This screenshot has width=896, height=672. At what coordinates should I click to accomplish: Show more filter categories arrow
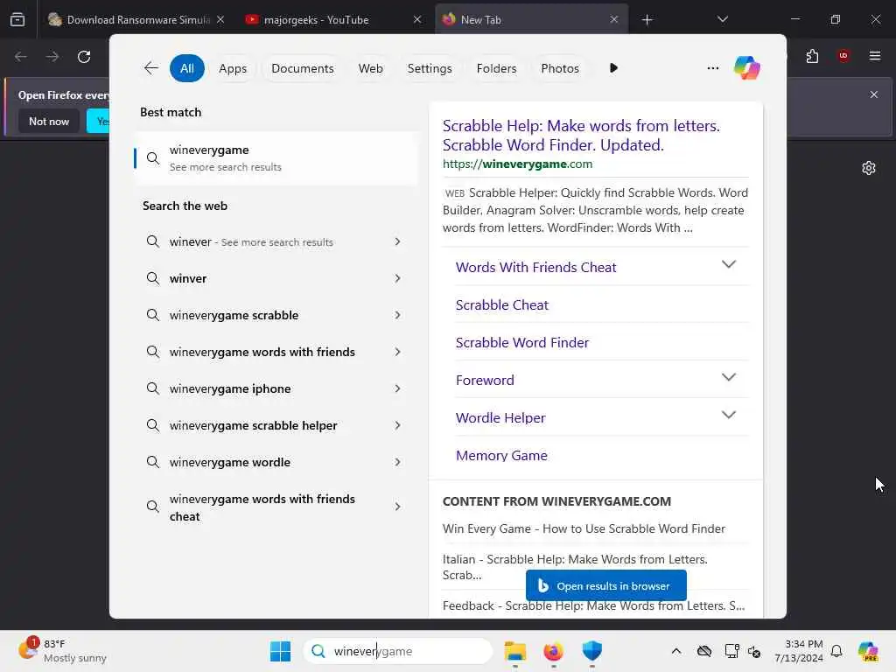(x=613, y=68)
